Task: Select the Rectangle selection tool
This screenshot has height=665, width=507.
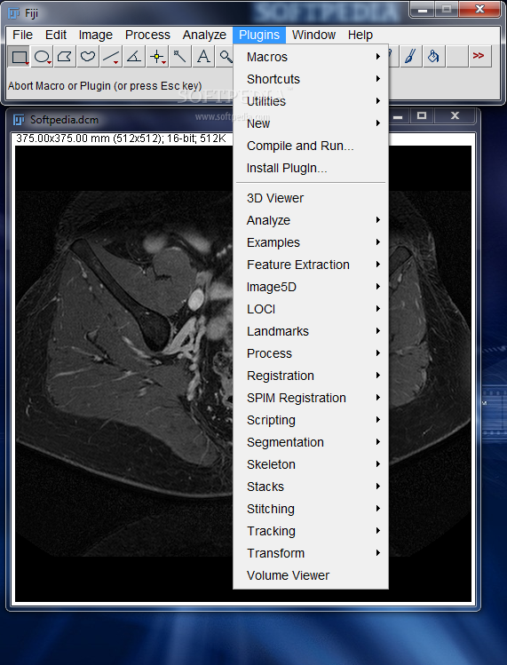Action: (x=20, y=57)
